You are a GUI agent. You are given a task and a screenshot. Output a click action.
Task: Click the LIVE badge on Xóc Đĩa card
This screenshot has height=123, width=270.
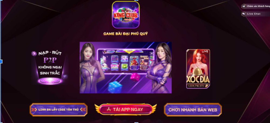click(x=205, y=51)
